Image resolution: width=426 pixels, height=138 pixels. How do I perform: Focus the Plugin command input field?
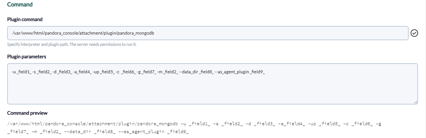208,33
